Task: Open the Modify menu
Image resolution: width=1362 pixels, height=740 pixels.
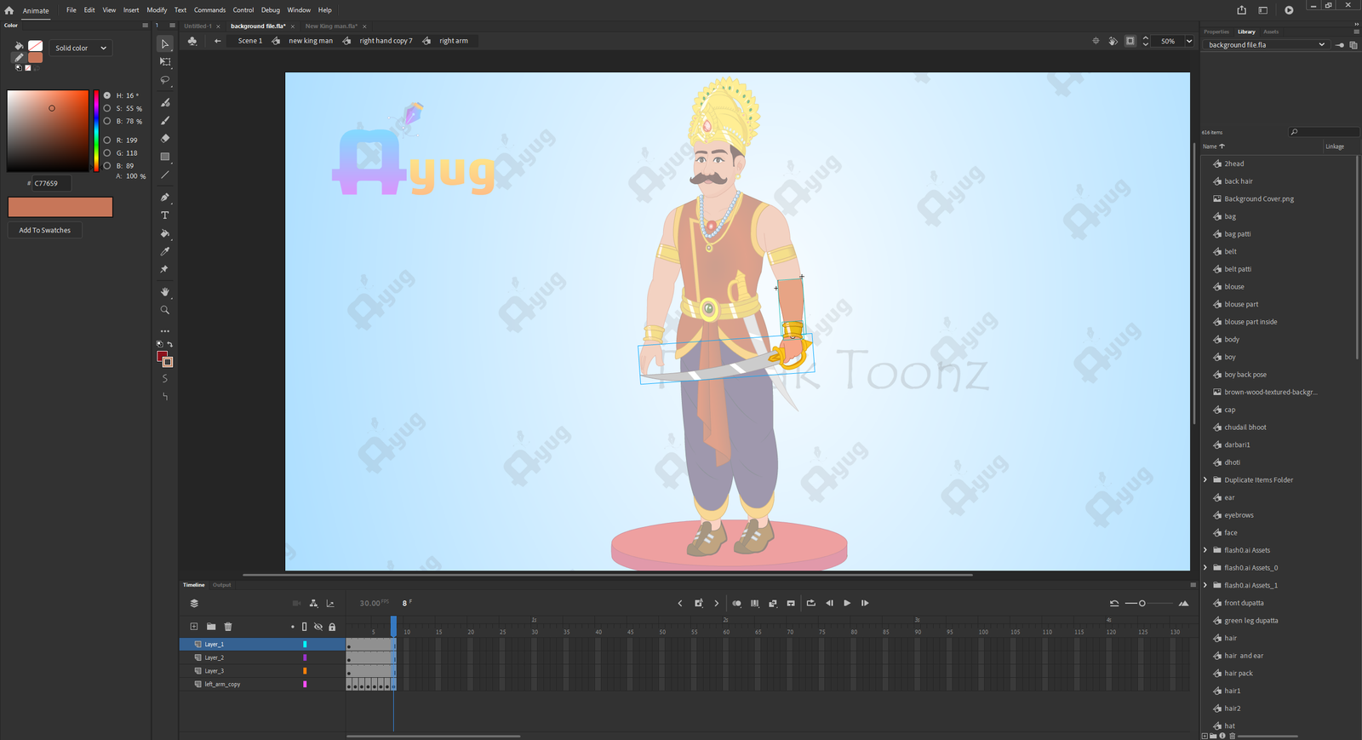Action: click(x=157, y=10)
